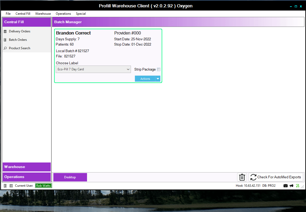This screenshot has width=306, height=212.
Task: Select the Brandon Correct batch title
Action: [73, 33]
